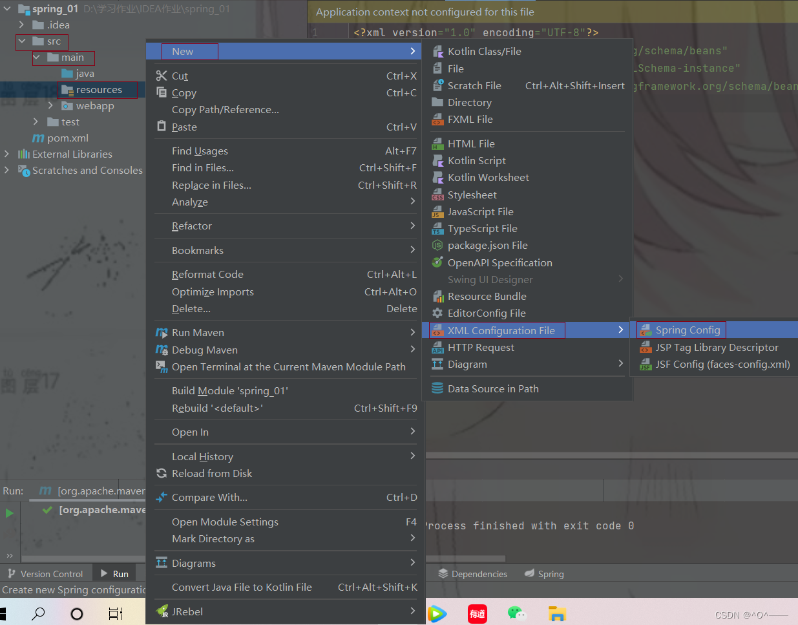The height and width of the screenshot is (625, 798).
Task: Click the Youdao taskbar icon
Action: pos(478,613)
